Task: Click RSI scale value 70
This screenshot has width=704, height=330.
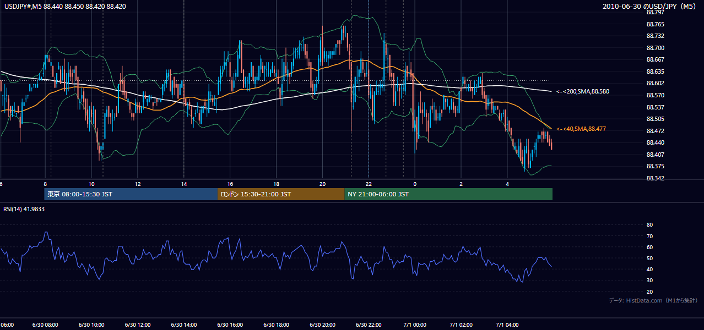Action: click(649, 236)
